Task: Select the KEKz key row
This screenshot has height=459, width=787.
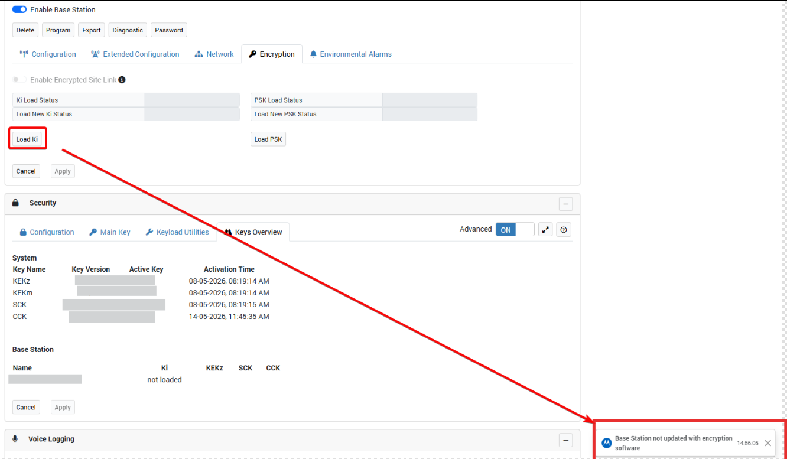Action: click(141, 281)
